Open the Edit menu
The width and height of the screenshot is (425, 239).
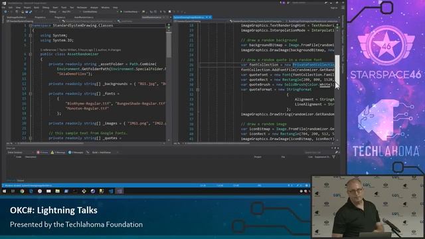tap(11, 7)
